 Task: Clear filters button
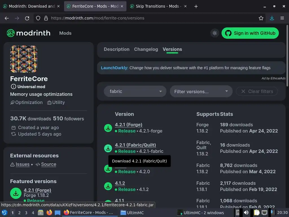(257, 91)
